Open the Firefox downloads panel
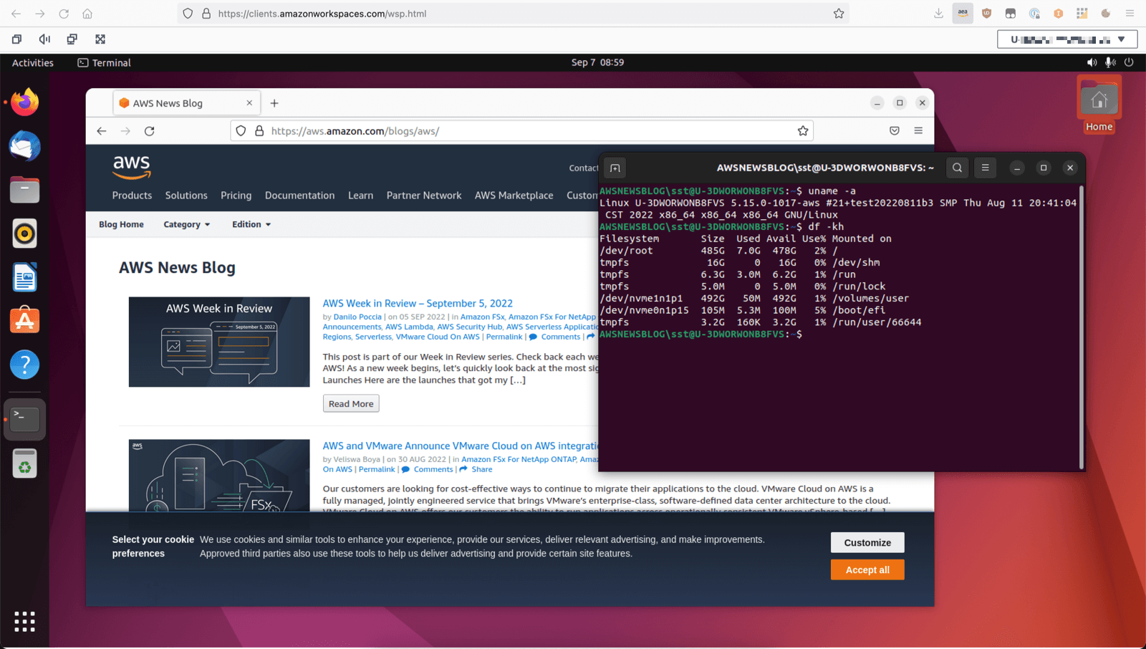 point(938,13)
